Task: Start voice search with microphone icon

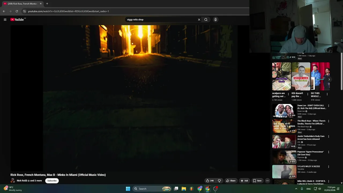Action: click(x=215, y=20)
